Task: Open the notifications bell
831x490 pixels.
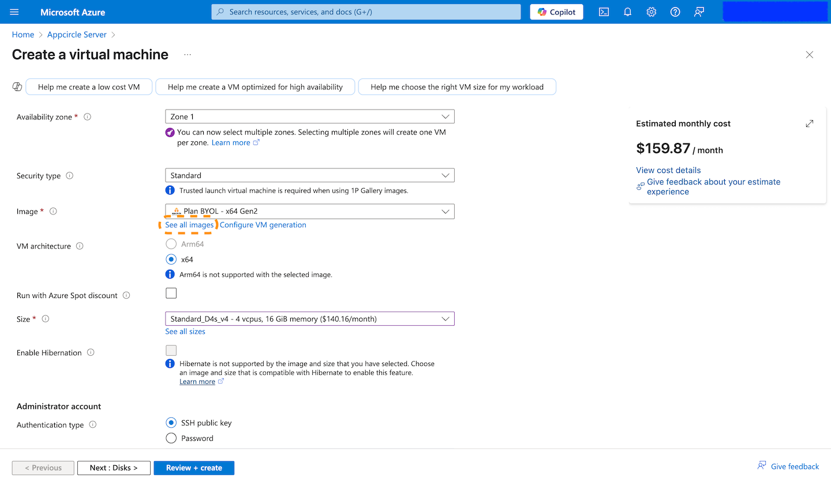Action: 627,12
